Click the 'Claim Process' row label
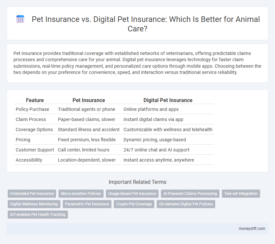 31,119
